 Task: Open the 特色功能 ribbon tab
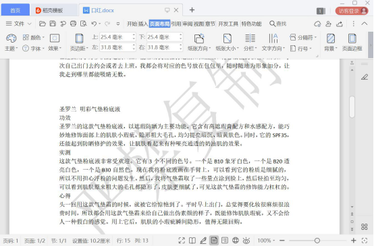(251, 24)
